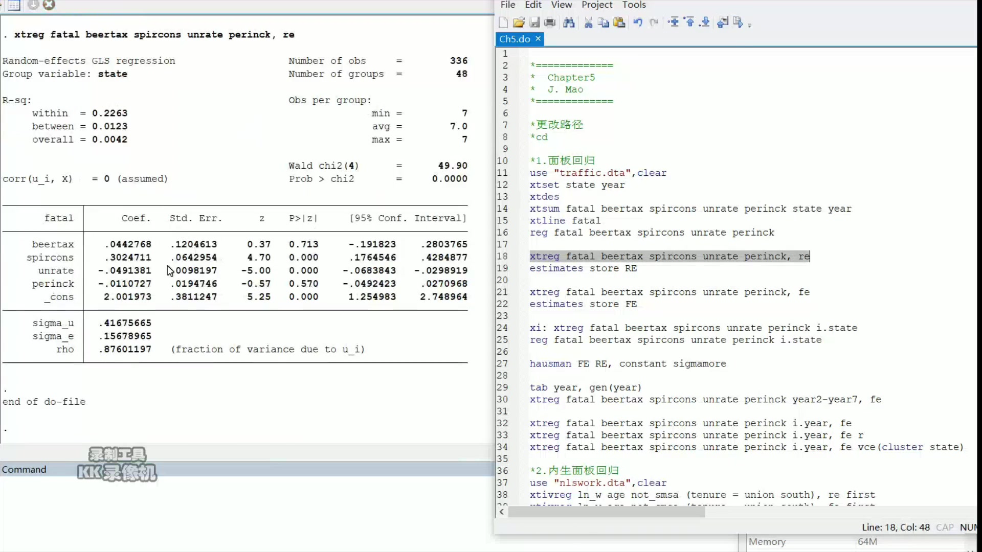Click the sigma_u value .41675665
982x552 pixels.
coord(125,323)
